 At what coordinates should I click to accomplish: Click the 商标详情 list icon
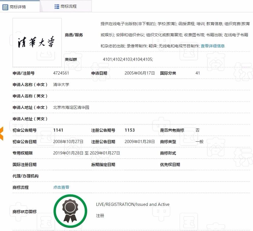(5, 7)
